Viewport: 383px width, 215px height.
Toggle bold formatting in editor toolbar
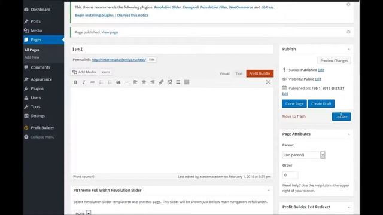click(x=75, y=82)
